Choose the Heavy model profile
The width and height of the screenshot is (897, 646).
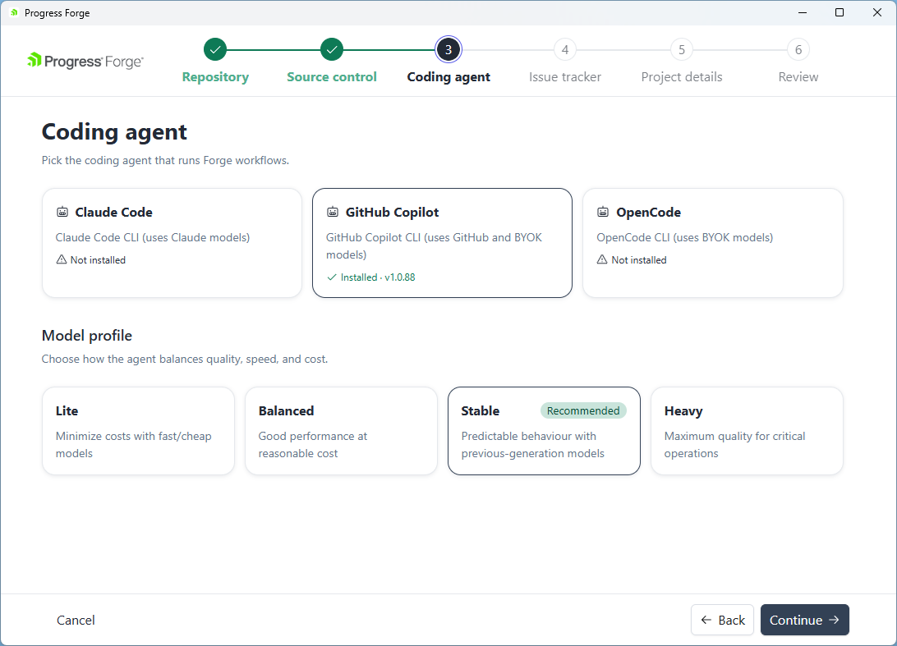(747, 431)
